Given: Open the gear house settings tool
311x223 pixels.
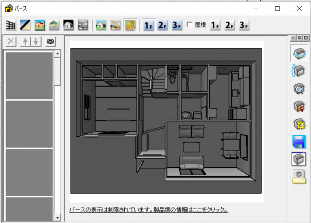Looking at the screenshot, I should 299,124.
